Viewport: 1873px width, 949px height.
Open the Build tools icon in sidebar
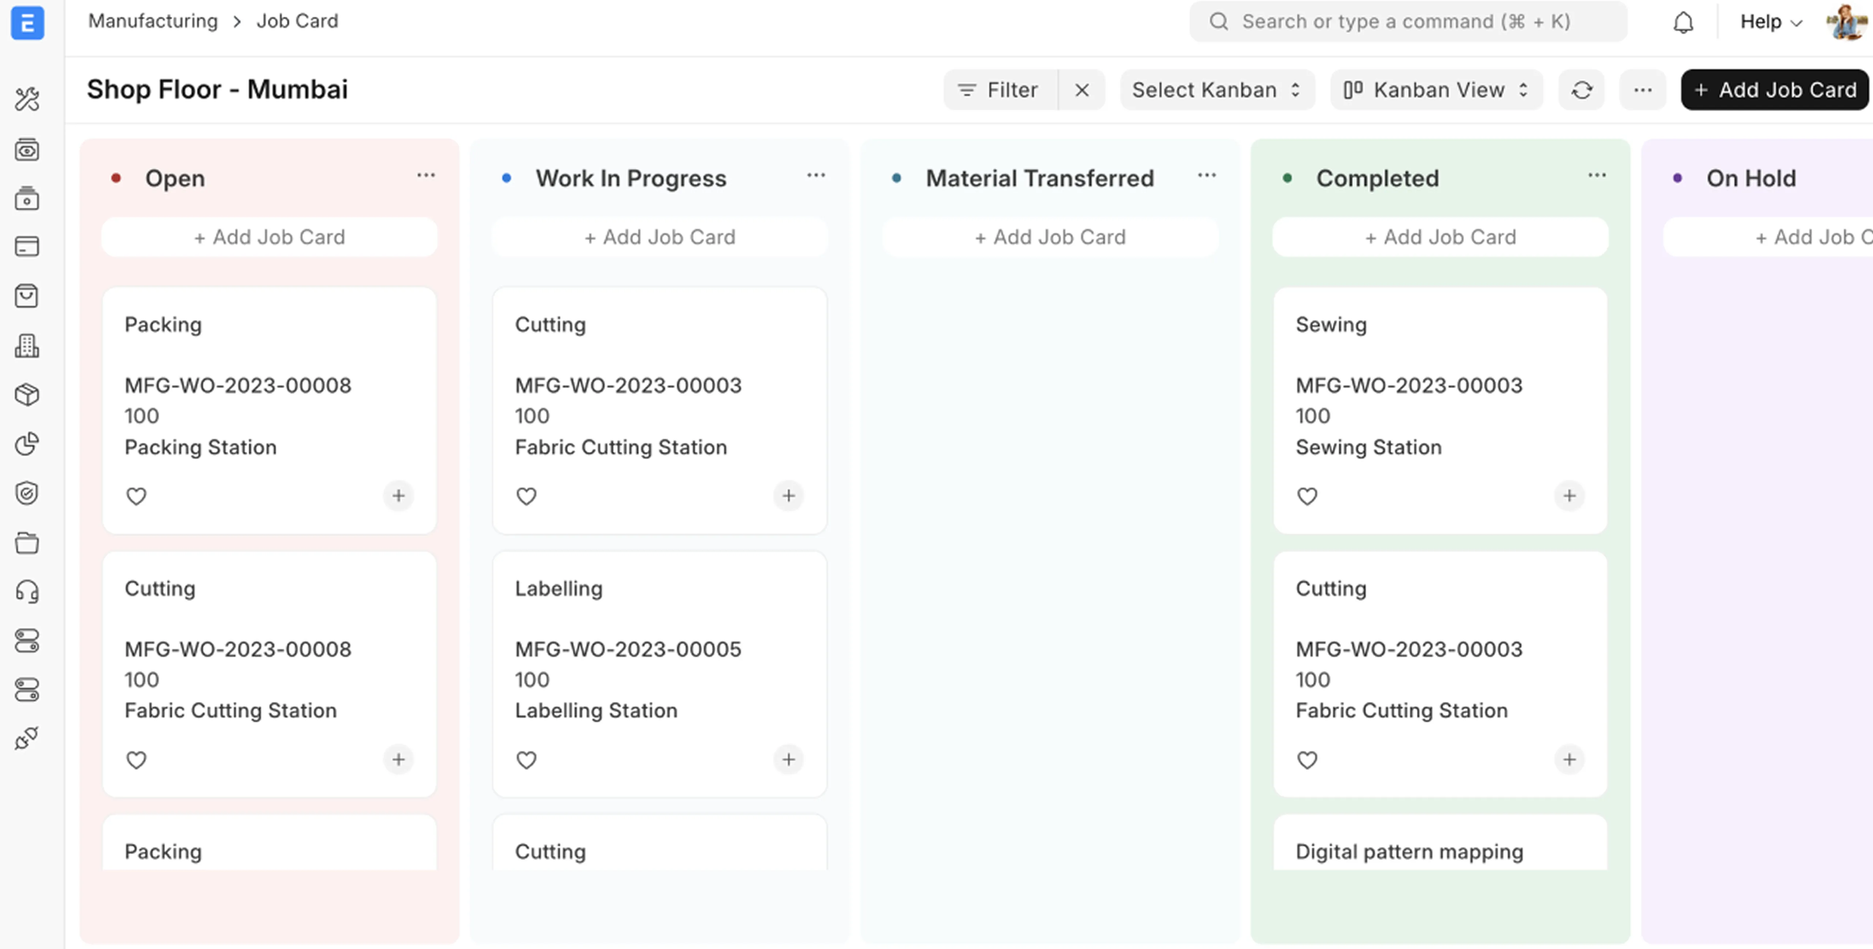click(x=27, y=99)
